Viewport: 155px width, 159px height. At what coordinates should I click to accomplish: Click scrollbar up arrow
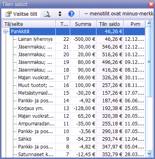click(149, 23)
